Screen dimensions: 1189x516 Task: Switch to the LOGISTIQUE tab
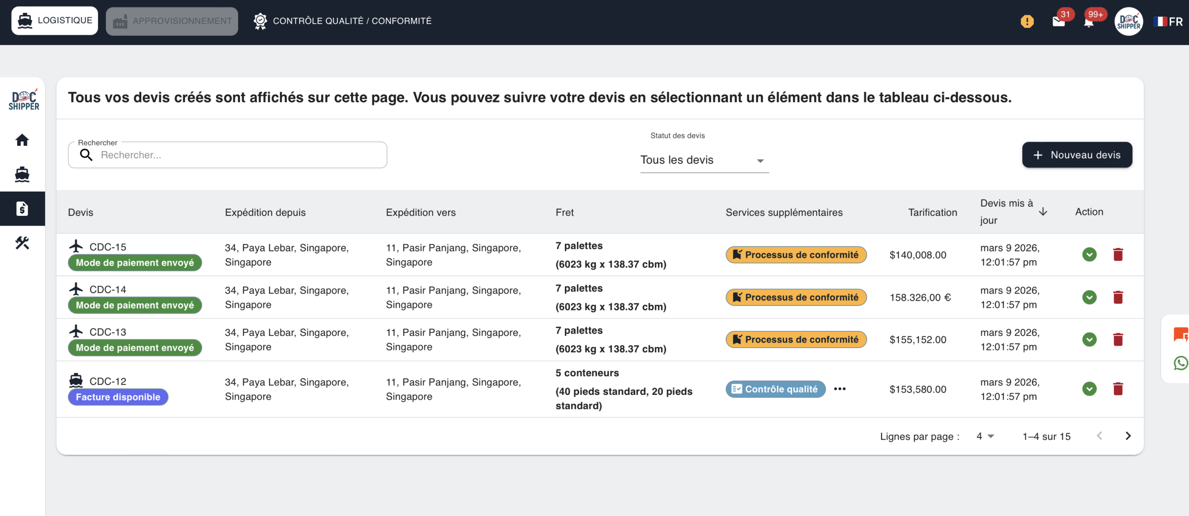[x=54, y=20]
